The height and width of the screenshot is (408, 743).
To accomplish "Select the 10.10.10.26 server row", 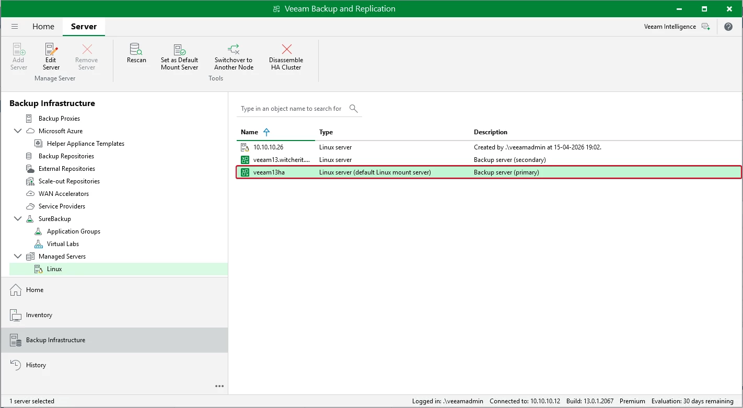I will pyautogui.click(x=489, y=147).
